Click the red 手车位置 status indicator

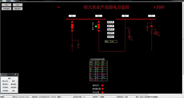102,92
